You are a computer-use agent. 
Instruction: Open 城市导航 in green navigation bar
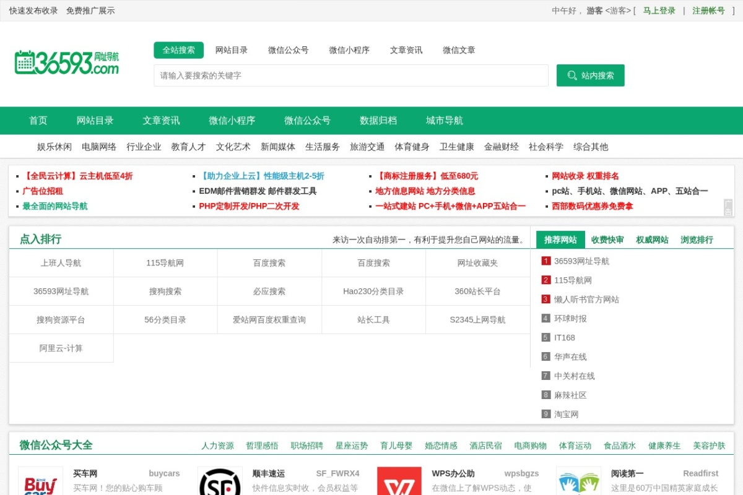point(445,121)
